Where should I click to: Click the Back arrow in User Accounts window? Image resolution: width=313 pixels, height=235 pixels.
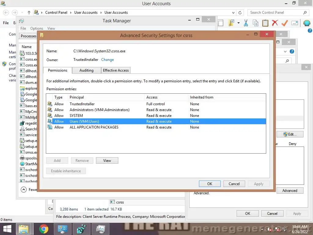pos(6,13)
